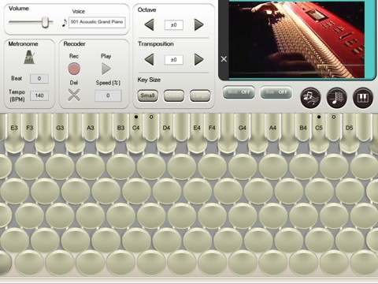Viewport: 378px width, 284px height.
Task: Click the Tempo BPM field showing 140
Action: (39, 95)
